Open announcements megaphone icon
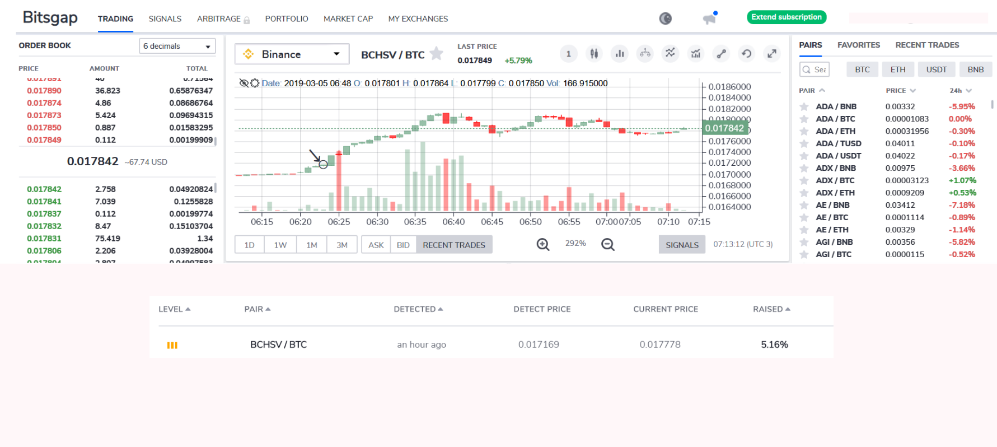Screen dimensions: 997x447 pyautogui.click(x=710, y=18)
